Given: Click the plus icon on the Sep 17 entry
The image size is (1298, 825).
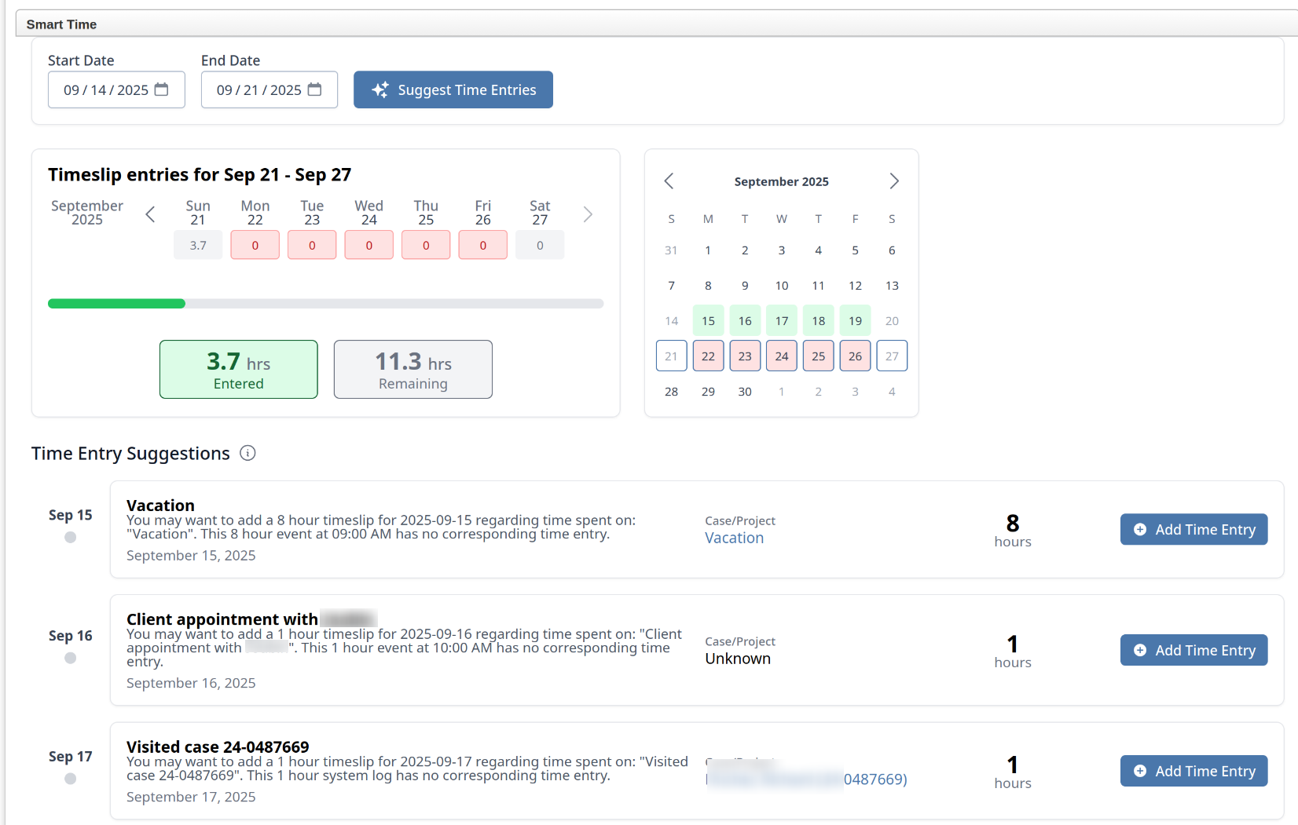Looking at the screenshot, I should (x=1140, y=771).
